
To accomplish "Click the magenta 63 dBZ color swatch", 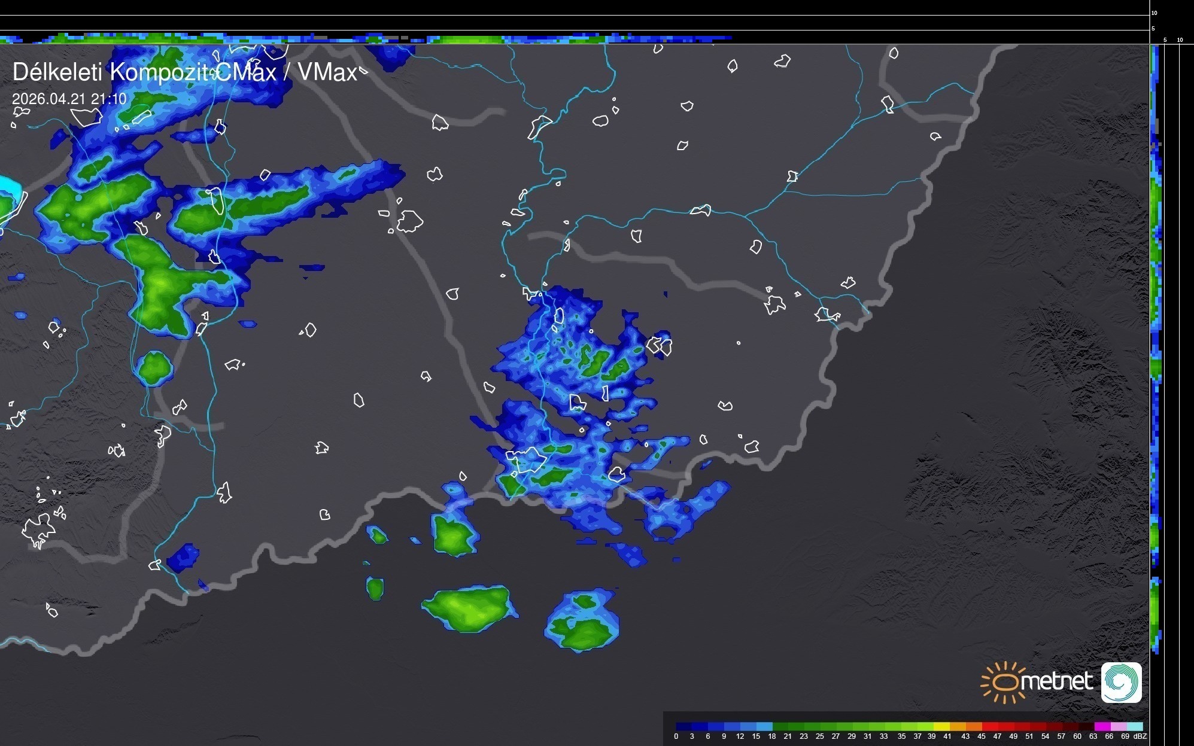I will pos(1102,727).
